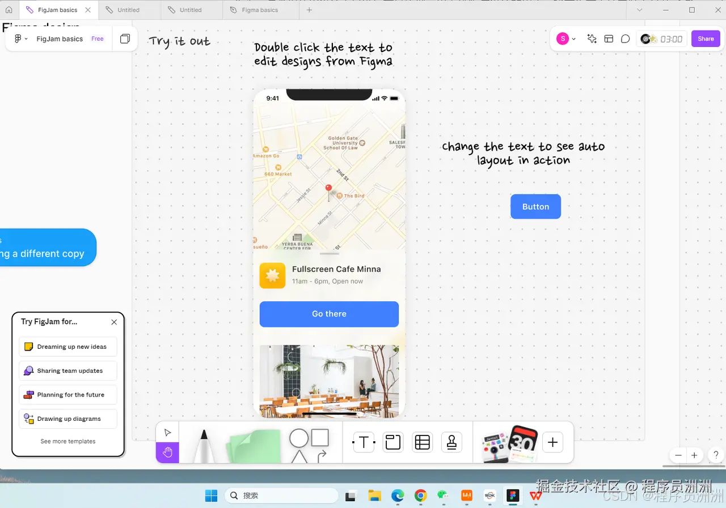Image resolution: width=726 pixels, height=508 pixels.
Task: Click the Go there button
Action: coord(329,314)
